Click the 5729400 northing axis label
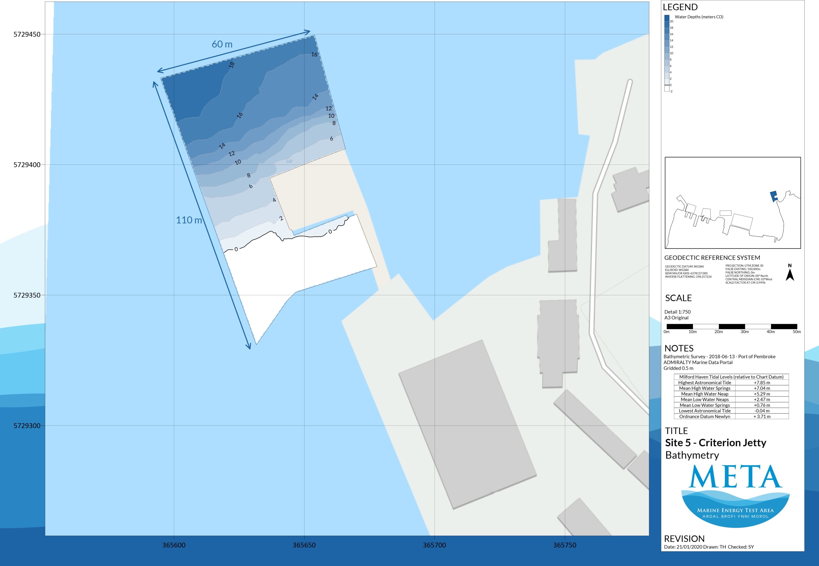This screenshot has height=566, width=819. [x=27, y=165]
